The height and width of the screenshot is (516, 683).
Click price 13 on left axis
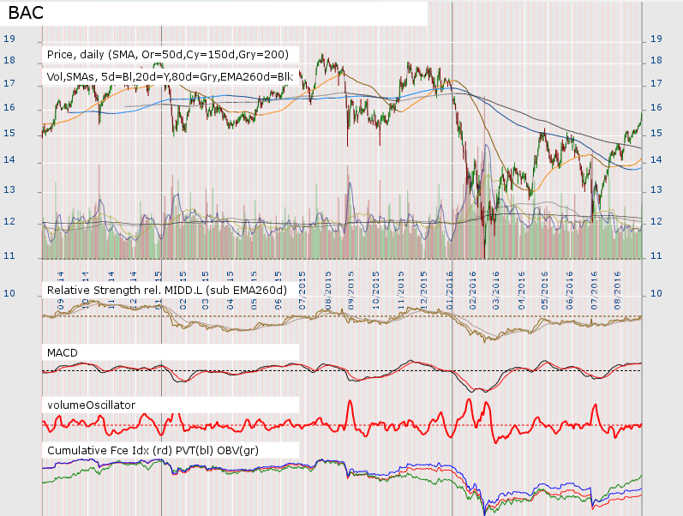9,189
